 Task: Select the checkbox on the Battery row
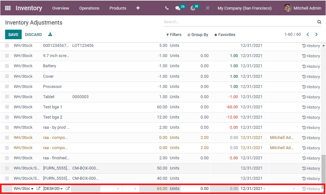point(7,66)
